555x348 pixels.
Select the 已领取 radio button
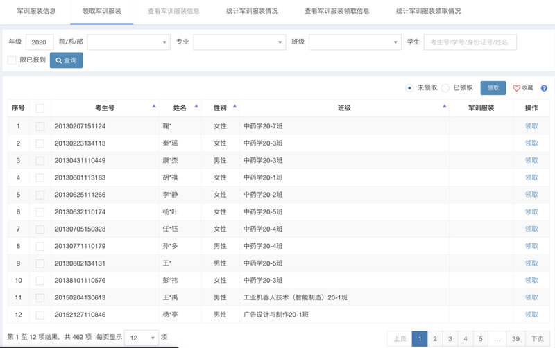pos(445,88)
